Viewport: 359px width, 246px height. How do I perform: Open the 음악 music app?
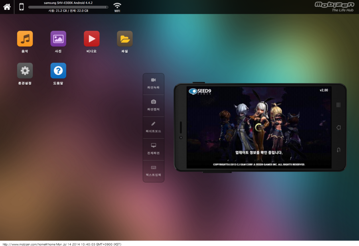[25, 39]
